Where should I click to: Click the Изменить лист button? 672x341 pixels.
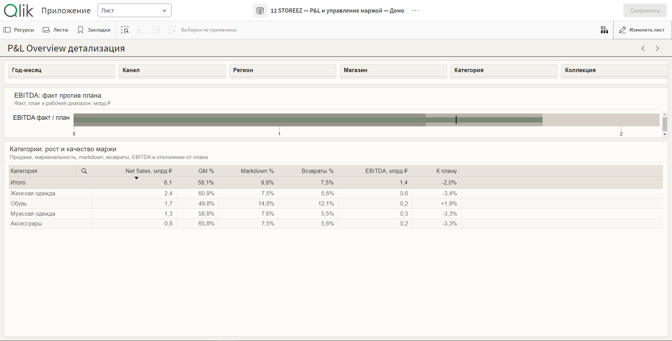(642, 30)
